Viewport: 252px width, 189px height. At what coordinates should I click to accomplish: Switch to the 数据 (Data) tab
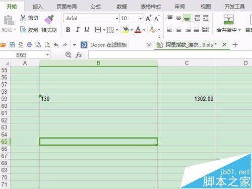tap(121, 7)
